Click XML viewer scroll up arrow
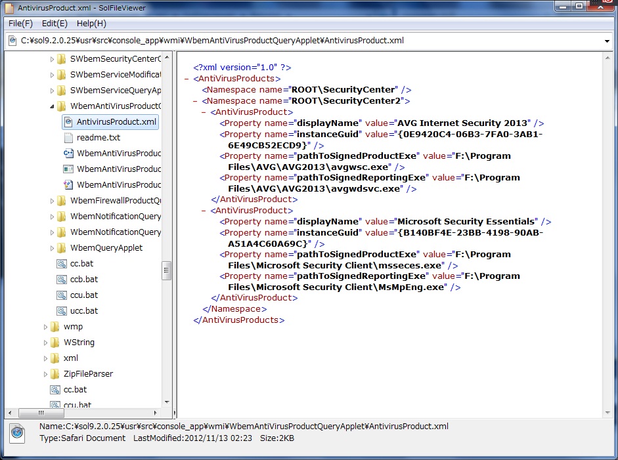This screenshot has width=618, height=460. tap(607, 58)
